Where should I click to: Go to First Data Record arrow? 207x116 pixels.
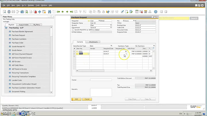(58, 12)
